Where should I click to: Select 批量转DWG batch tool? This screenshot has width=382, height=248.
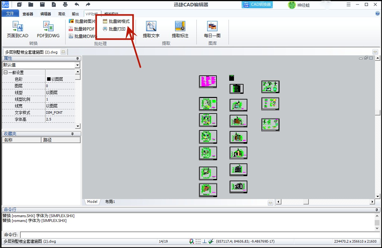pos(83,36)
